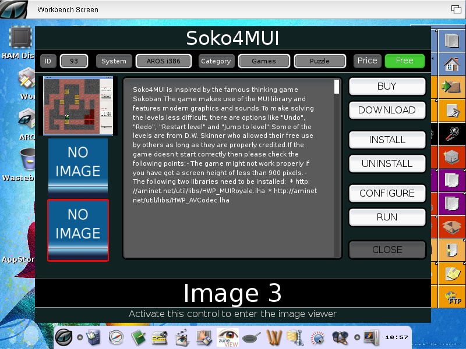This screenshot has width=466, height=349.
Task: Click the FTP sidebar icon
Action: [452, 297]
